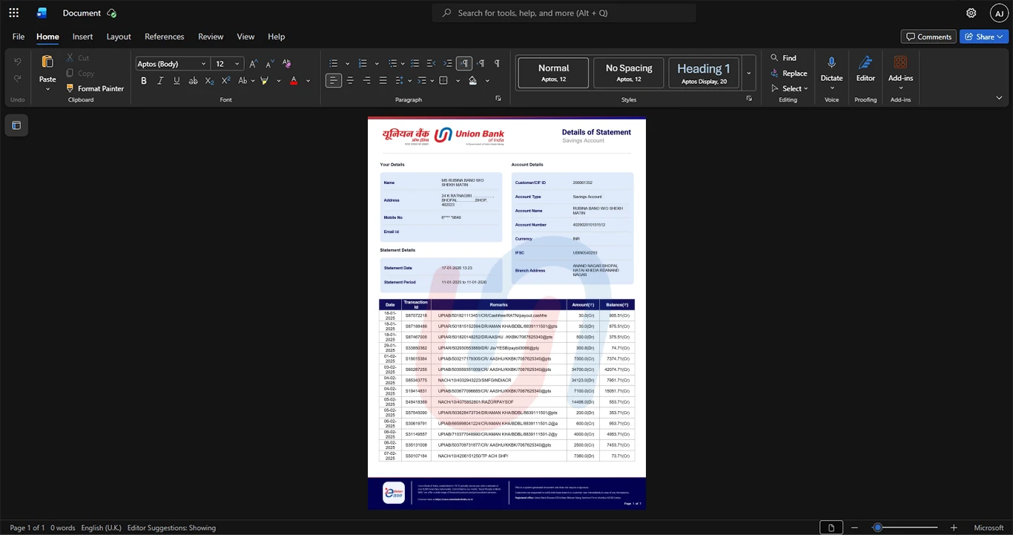1013x535 pixels.
Task: Toggle show paragraph marks
Action: click(497, 64)
